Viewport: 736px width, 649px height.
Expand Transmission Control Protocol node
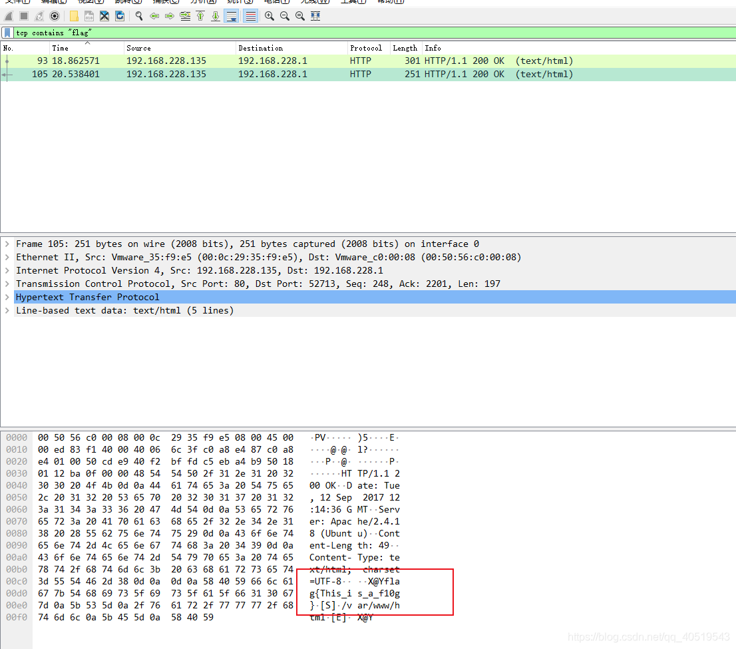click(7, 284)
